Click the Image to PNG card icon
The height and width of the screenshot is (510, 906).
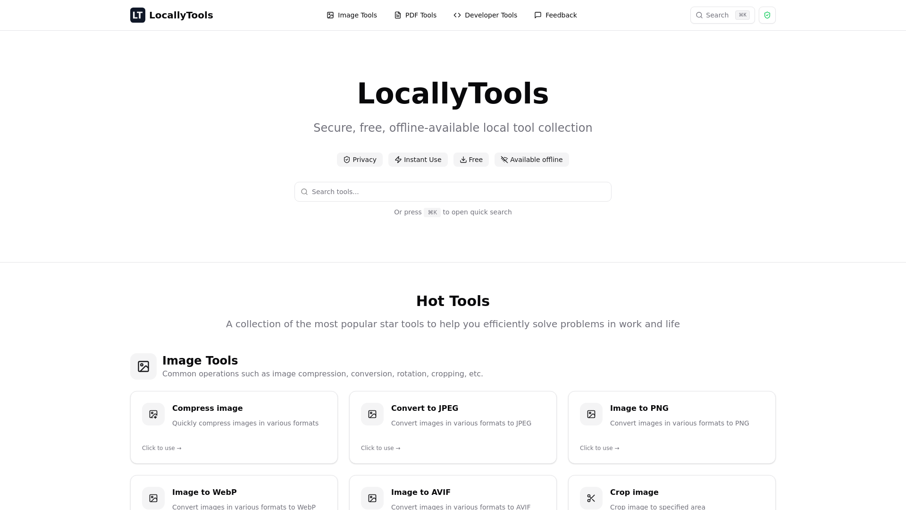coord(591,414)
